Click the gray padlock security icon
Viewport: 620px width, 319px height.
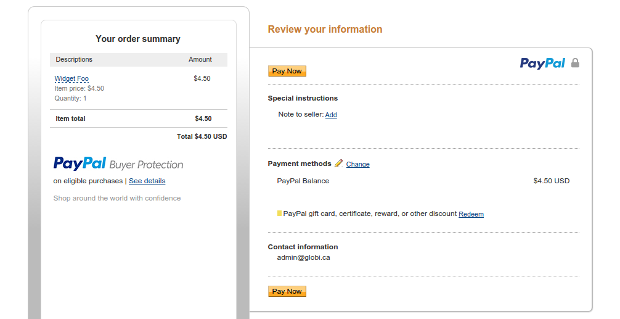coord(576,63)
